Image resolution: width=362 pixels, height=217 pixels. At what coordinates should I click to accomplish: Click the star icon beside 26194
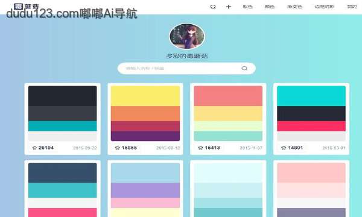[x=34, y=148]
